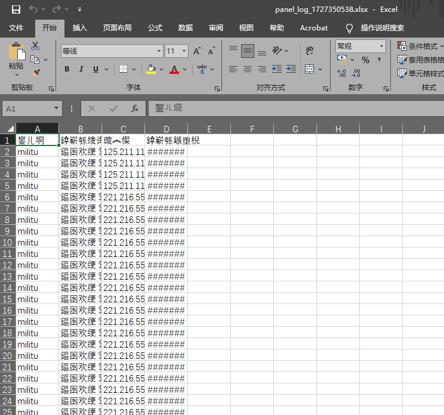Screen dimensions: 444x415
Task: Toggle Bold formatting
Action: tap(67, 69)
